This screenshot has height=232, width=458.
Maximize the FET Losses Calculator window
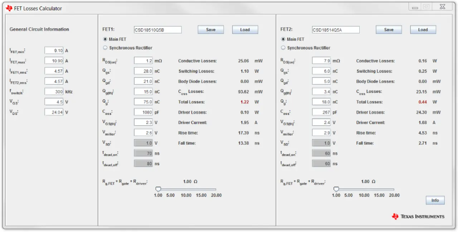pos(426,7)
